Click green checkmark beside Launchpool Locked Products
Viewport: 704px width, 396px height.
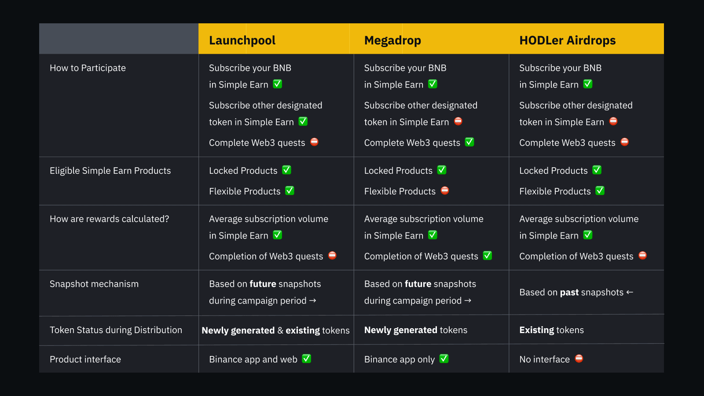pyautogui.click(x=286, y=170)
